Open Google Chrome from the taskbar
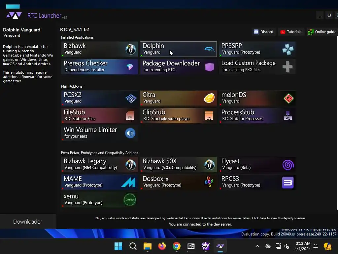The width and height of the screenshot is (338, 254). (x=177, y=246)
